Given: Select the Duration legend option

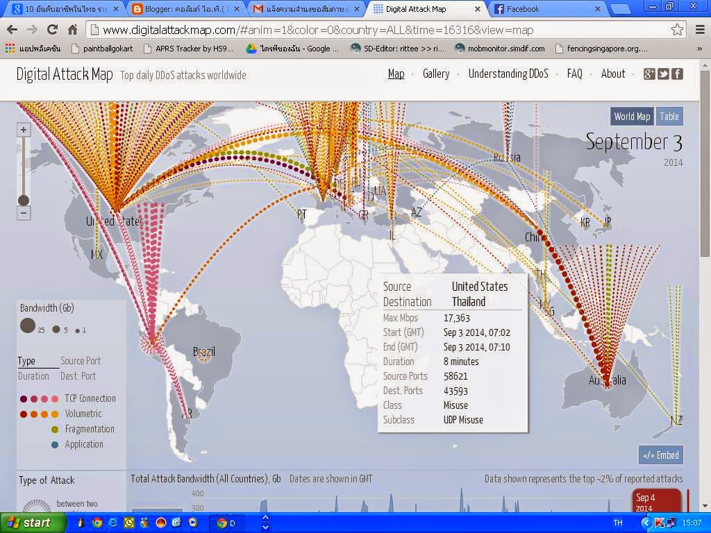Looking at the screenshot, I should [33, 376].
